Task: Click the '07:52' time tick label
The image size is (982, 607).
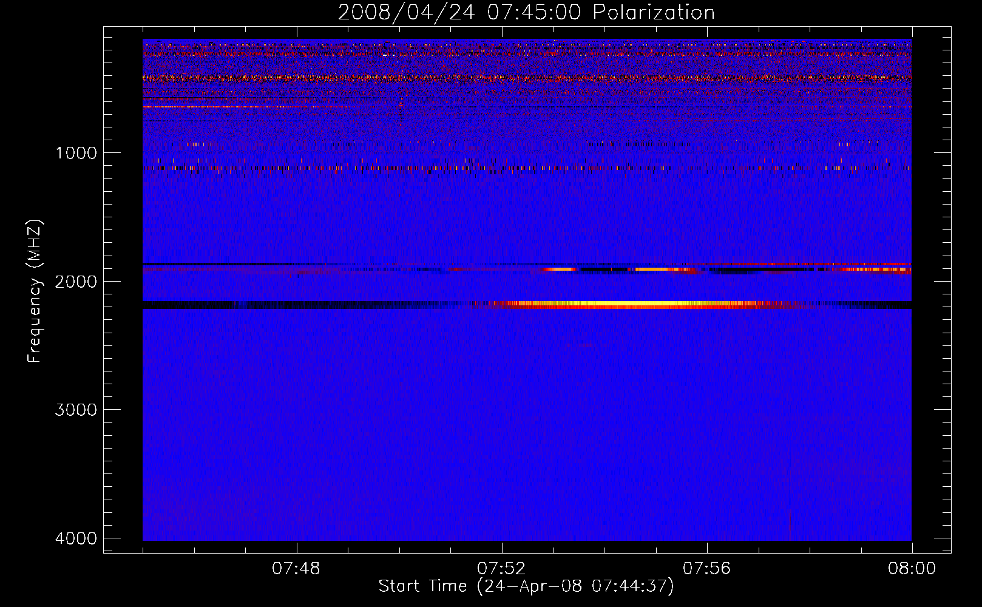Action: 501,569
